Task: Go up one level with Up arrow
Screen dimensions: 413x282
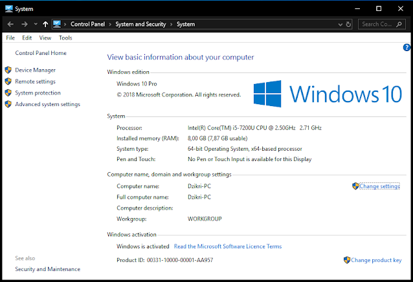Action: 45,24
